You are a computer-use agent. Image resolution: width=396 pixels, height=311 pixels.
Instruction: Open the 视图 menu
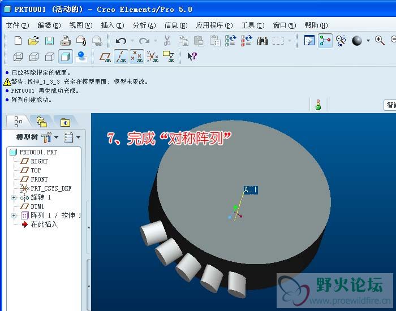[x=81, y=25]
